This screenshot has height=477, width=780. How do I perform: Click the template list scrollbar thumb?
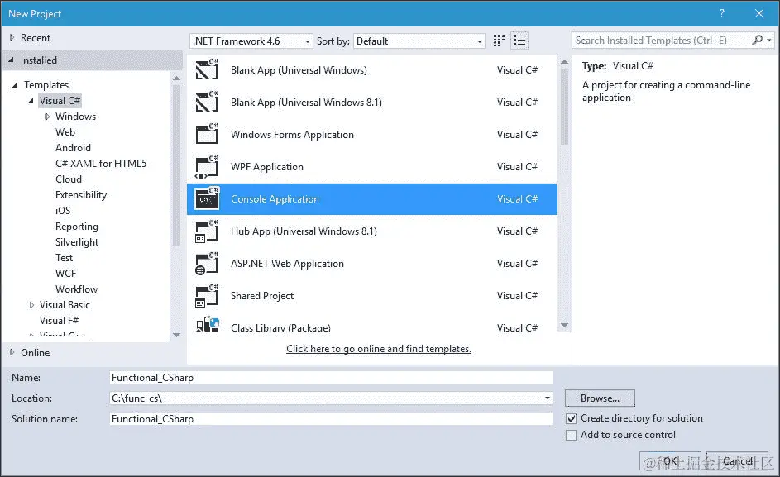[x=564, y=107]
